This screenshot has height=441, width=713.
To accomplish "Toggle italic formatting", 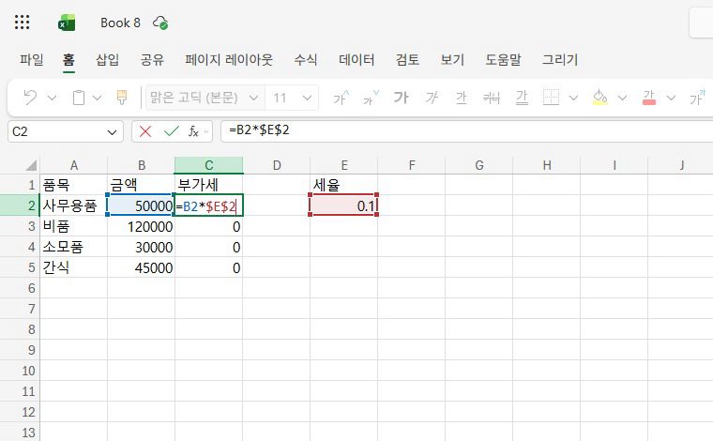I will (431, 98).
